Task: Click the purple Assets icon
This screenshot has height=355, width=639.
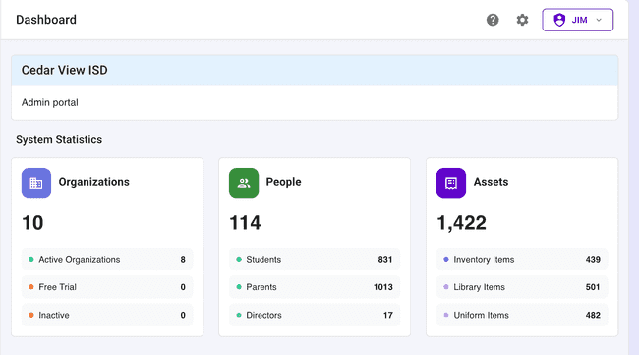Action: (451, 183)
